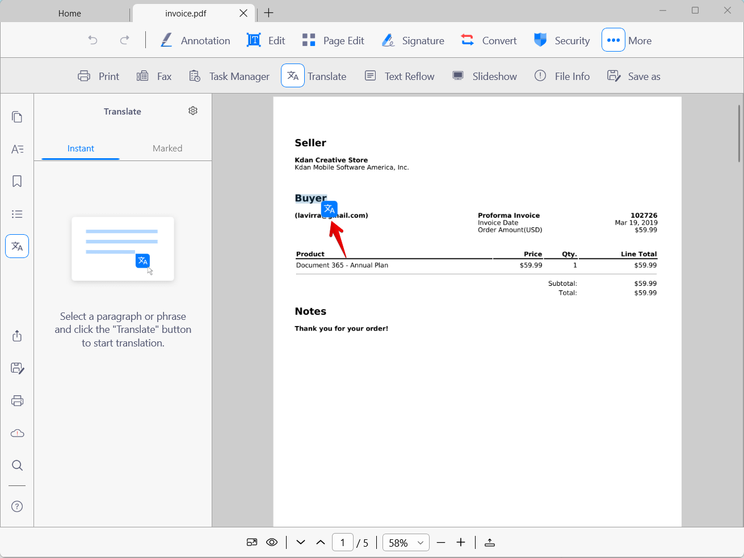Click the floating translate button near Buyer
744x558 pixels.
(x=330, y=209)
